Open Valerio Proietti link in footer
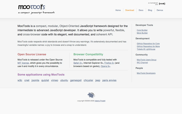This screenshot has height=114, width=182. (100, 101)
